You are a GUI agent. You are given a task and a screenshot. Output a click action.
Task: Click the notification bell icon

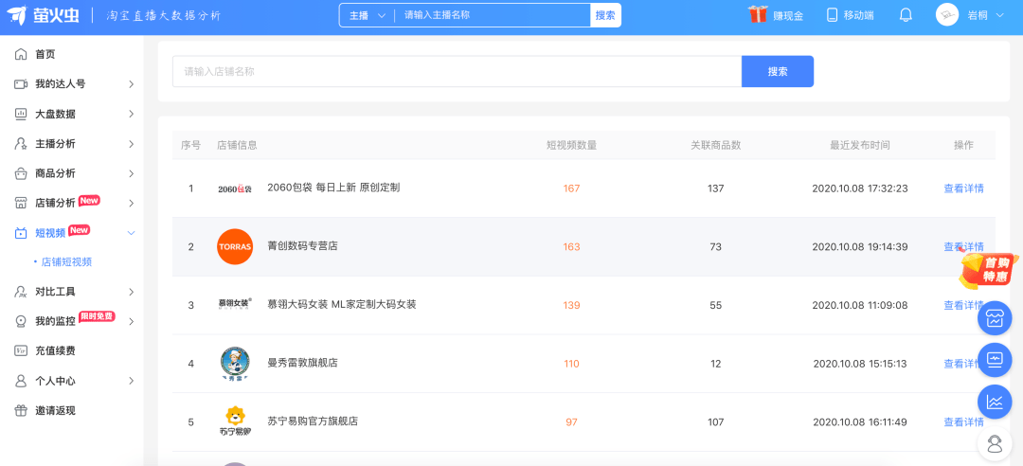(x=906, y=15)
